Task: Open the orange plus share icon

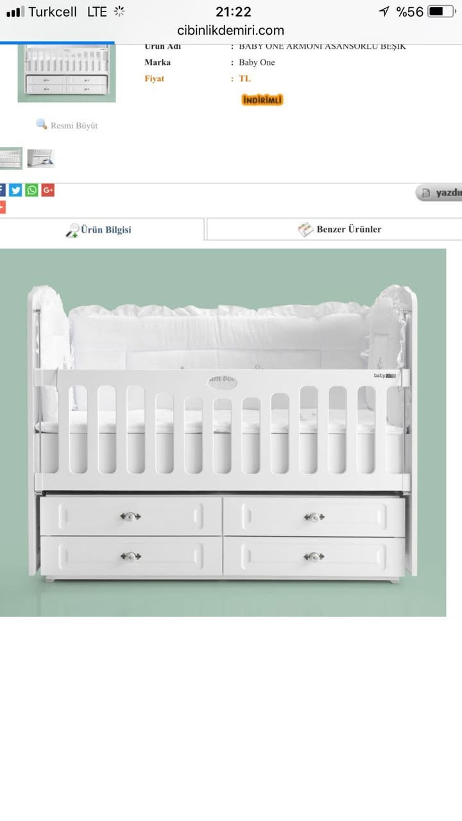Action: [2, 207]
